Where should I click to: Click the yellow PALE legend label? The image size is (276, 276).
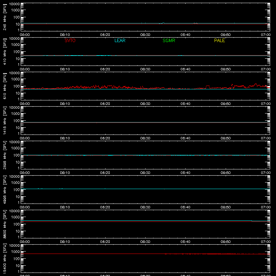click(x=219, y=40)
